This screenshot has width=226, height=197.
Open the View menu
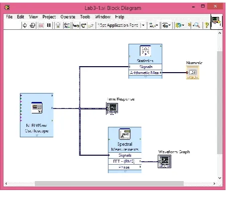tap(33, 17)
